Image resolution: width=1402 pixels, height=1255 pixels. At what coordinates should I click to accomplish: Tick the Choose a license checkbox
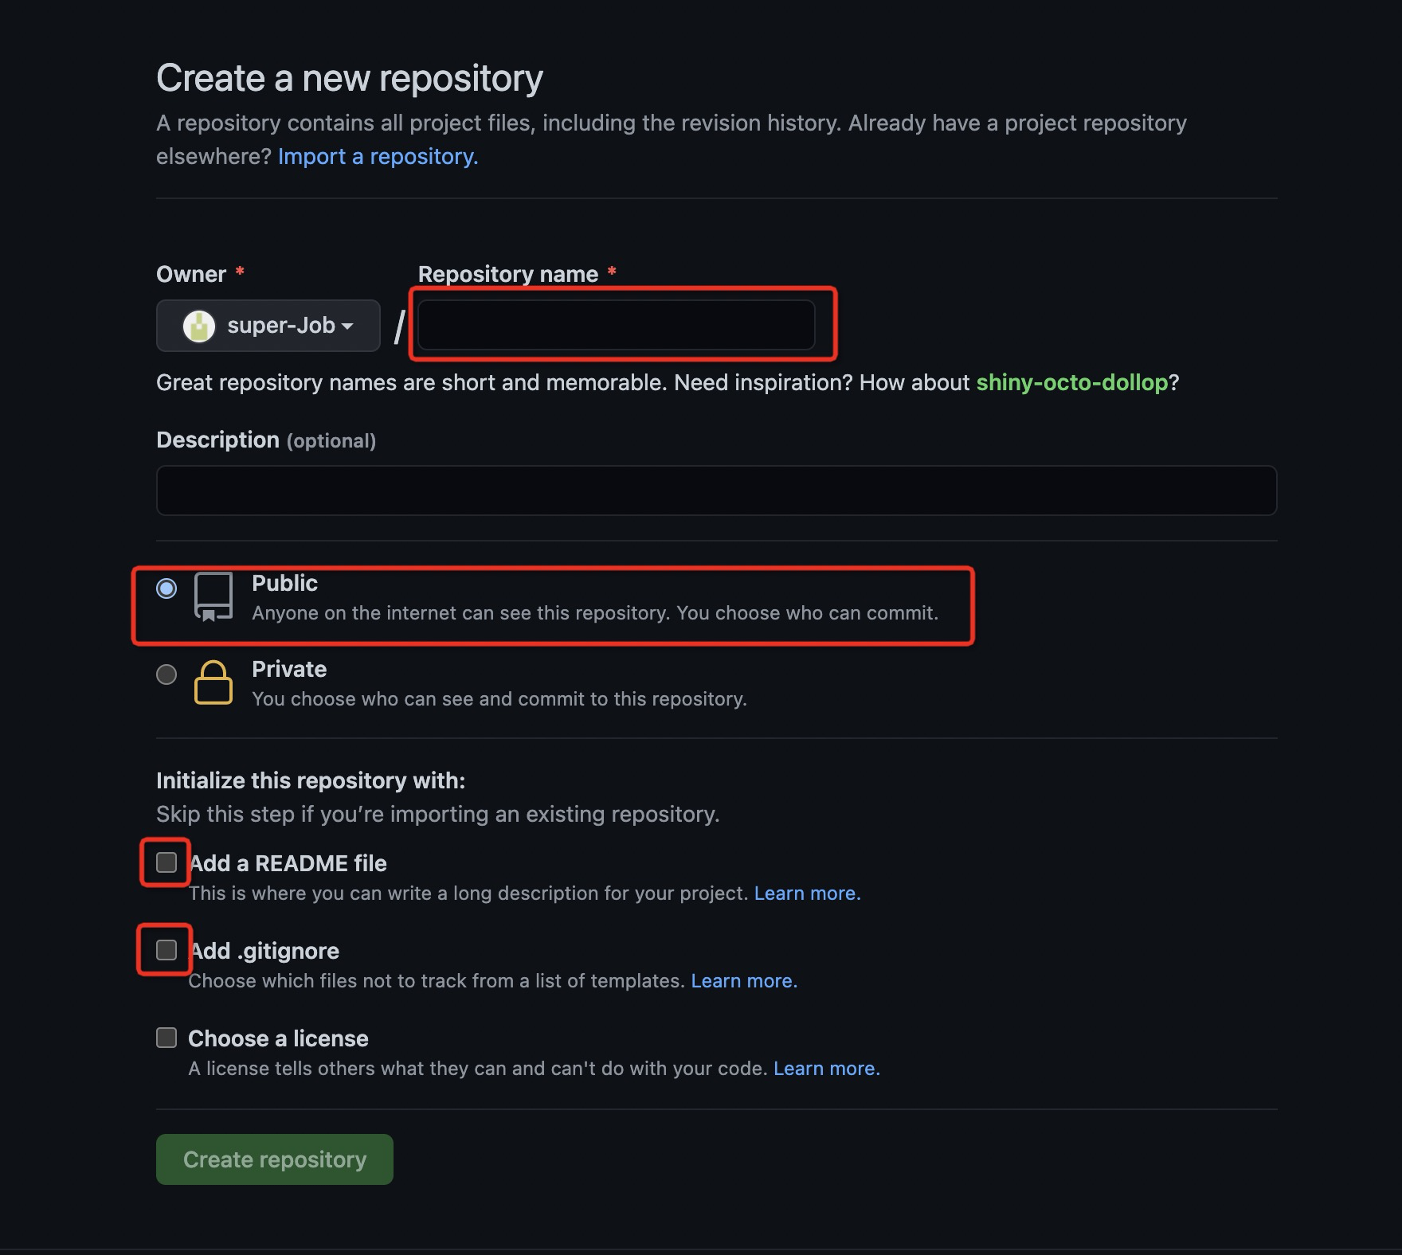tap(166, 1038)
